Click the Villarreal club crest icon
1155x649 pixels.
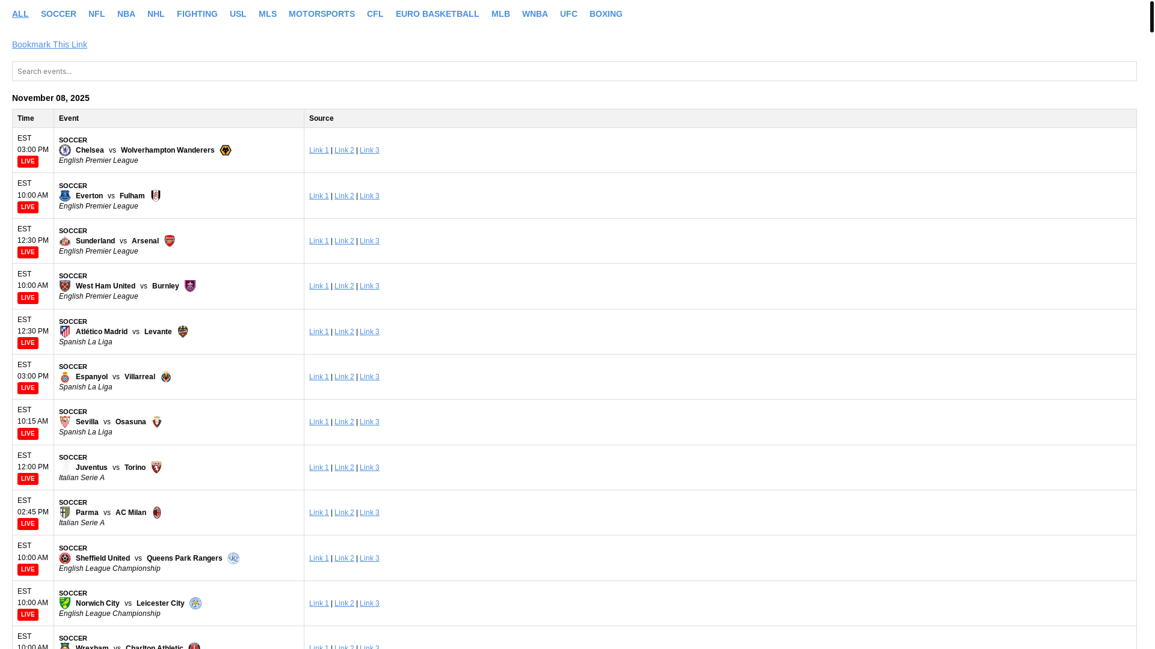(166, 377)
